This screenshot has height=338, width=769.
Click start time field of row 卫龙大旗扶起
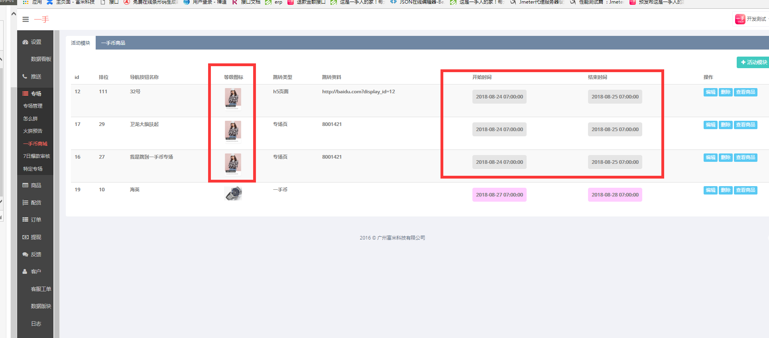500,130
